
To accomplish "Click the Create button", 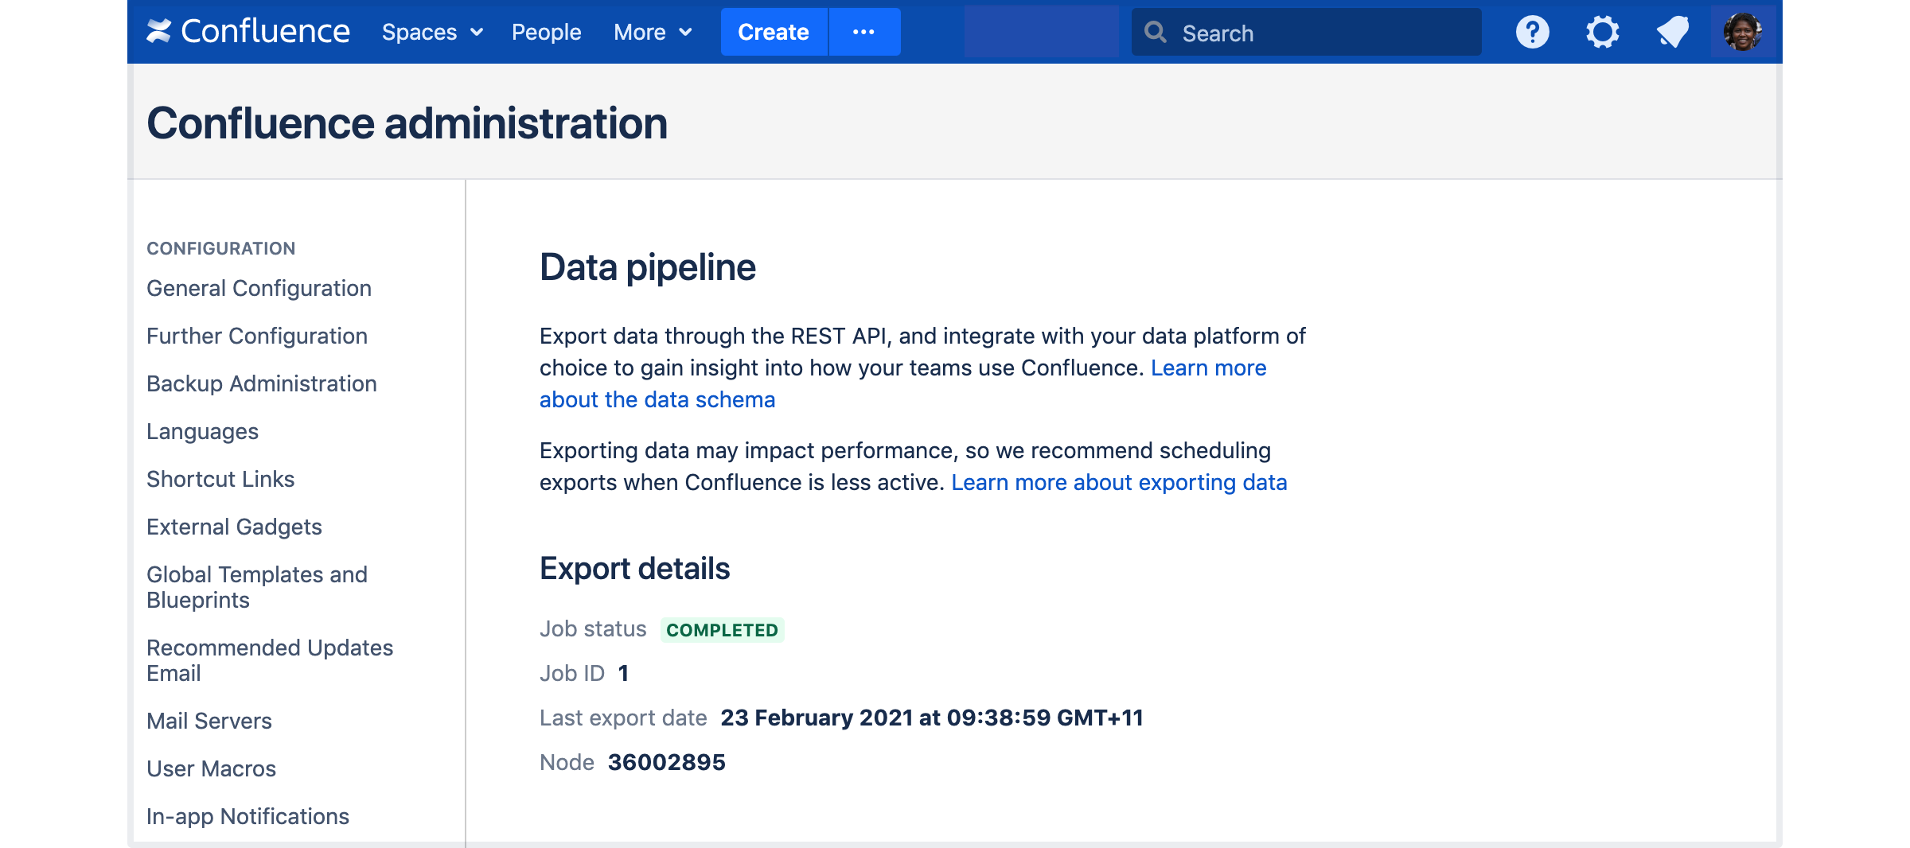I will pyautogui.click(x=774, y=32).
